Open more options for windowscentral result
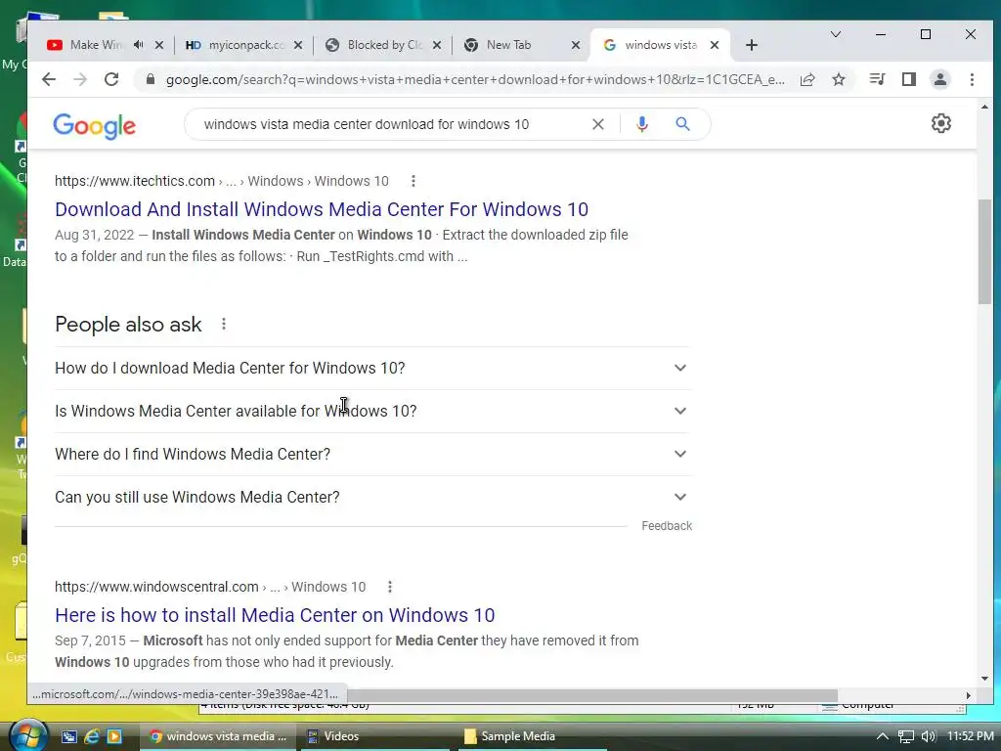The width and height of the screenshot is (1001, 751). [x=390, y=587]
